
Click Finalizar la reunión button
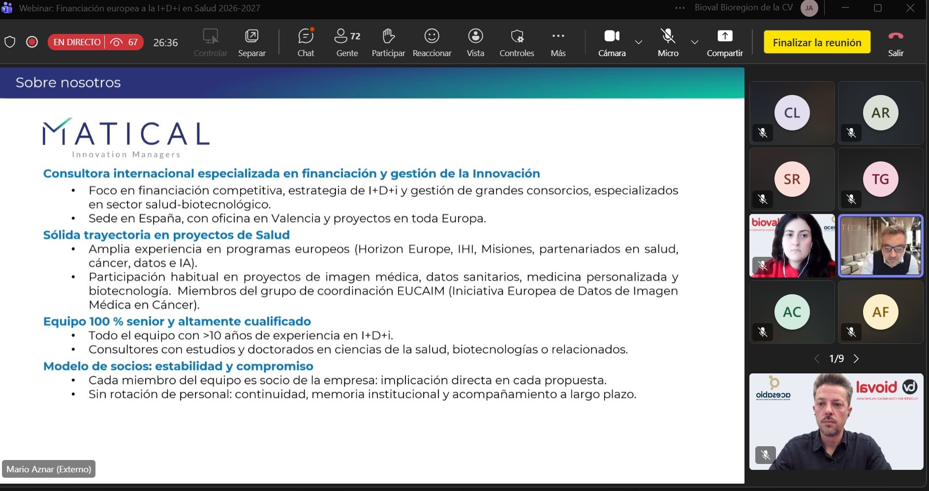[x=817, y=42]
